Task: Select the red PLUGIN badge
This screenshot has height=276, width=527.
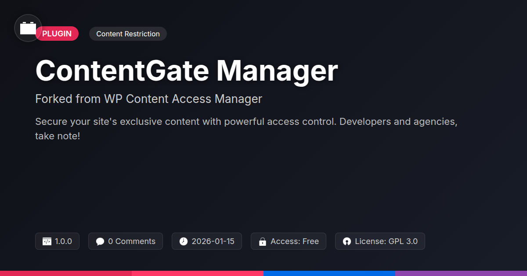Action: (x=57, y=34)
